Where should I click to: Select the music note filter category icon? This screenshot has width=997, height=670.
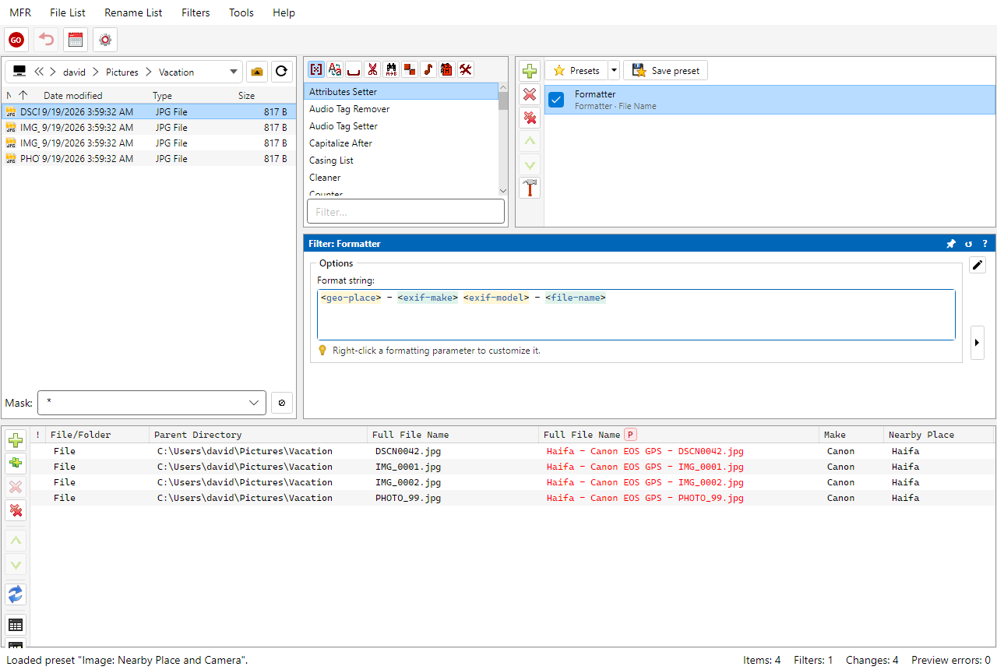click(428, 69)
